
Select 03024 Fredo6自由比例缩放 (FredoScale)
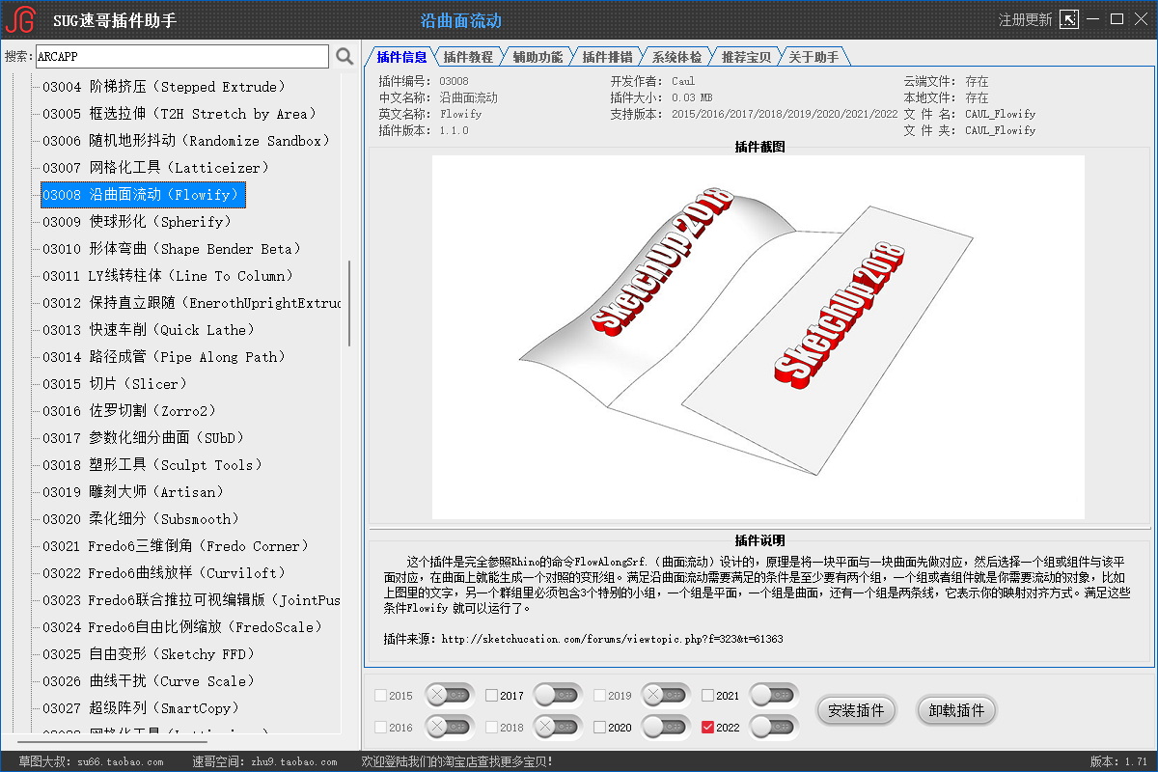pyautogui.click(x=183, y=627)
